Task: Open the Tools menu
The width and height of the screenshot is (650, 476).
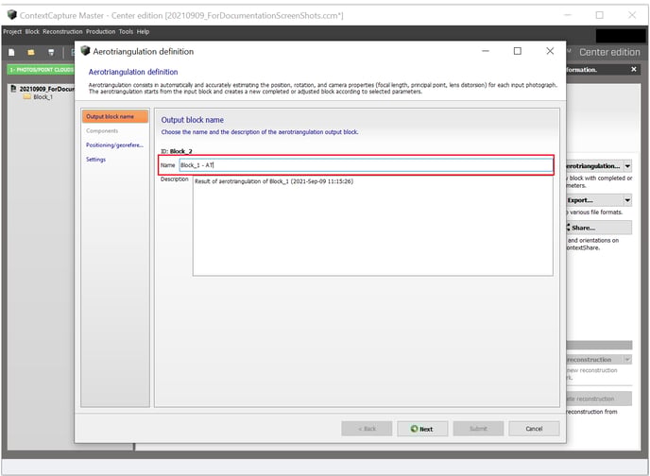Action: tap(126, 31)
